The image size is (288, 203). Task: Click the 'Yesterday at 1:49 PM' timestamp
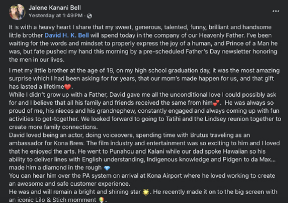pyautogui.click(x=56, y=16)
